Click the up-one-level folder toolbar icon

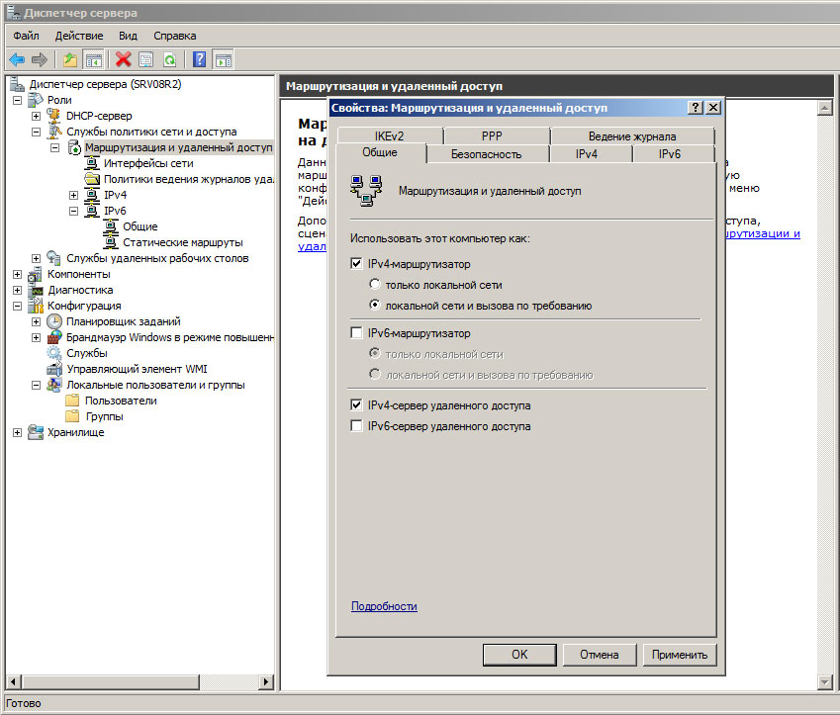point(70,59)
